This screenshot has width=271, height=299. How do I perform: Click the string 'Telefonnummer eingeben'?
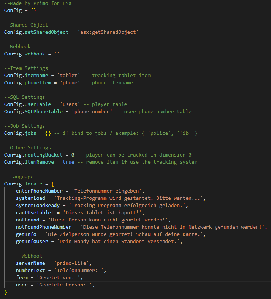click(106, 191)
